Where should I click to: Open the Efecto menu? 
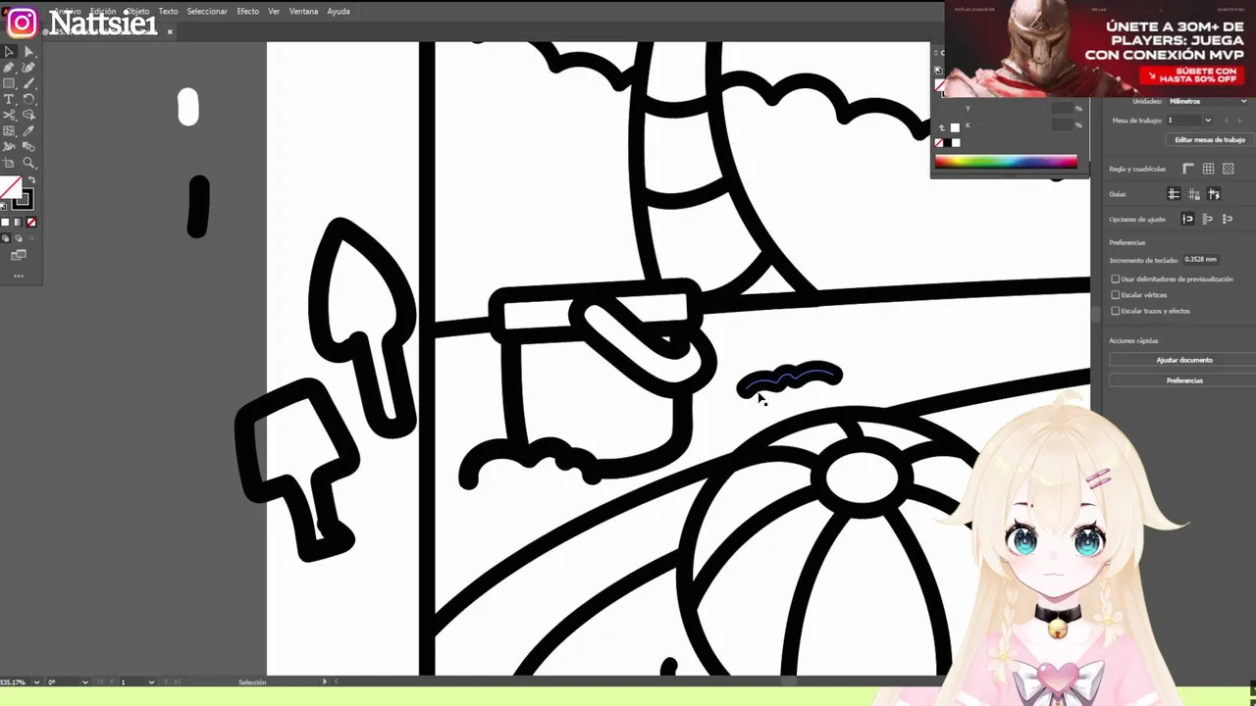pos(248,11)
